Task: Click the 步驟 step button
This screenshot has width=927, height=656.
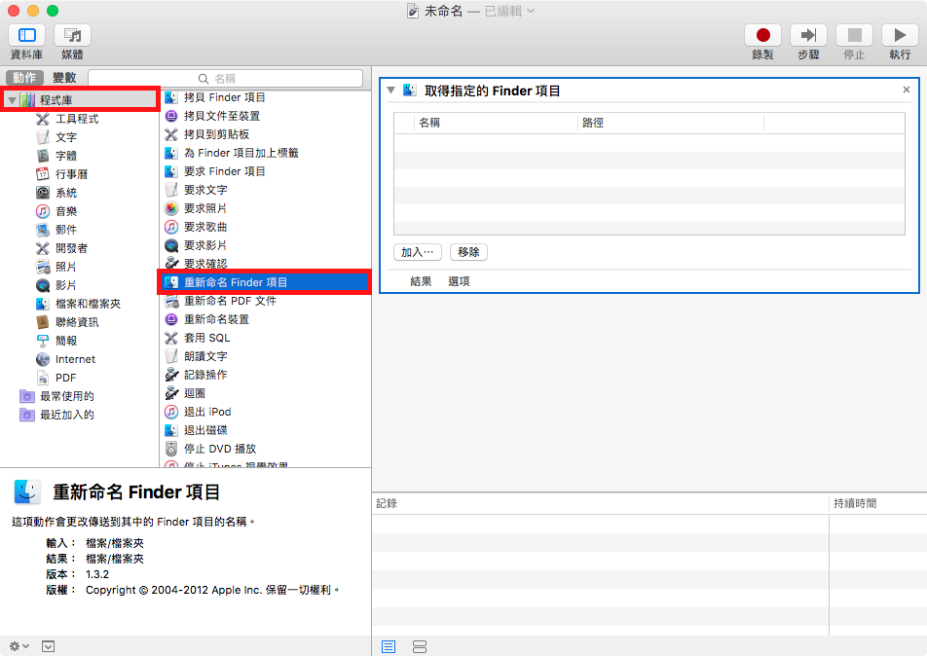Action: click(x=808, y=35)
